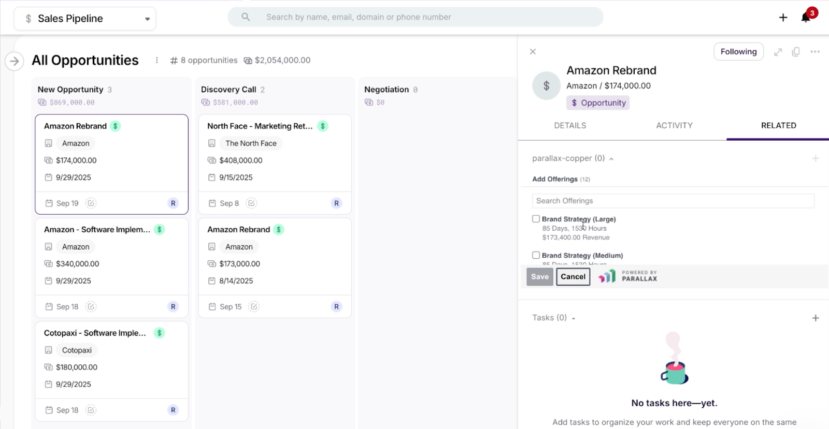Click the 8/14/2025 date on Amazon Rebrand card

click(x=236, y=281)
